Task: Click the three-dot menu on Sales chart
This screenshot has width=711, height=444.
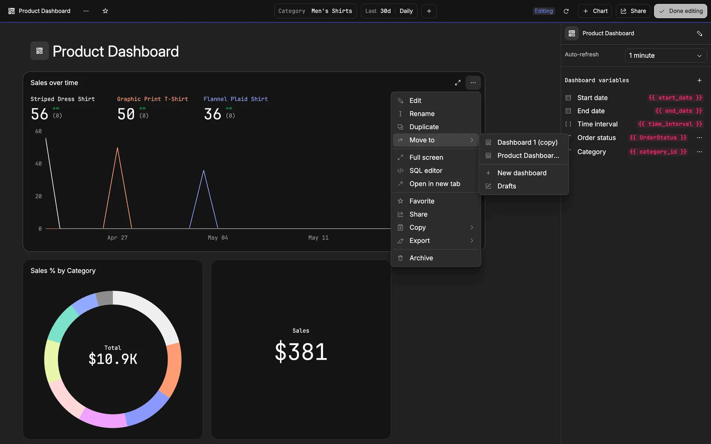Action: tap(473, 83)
